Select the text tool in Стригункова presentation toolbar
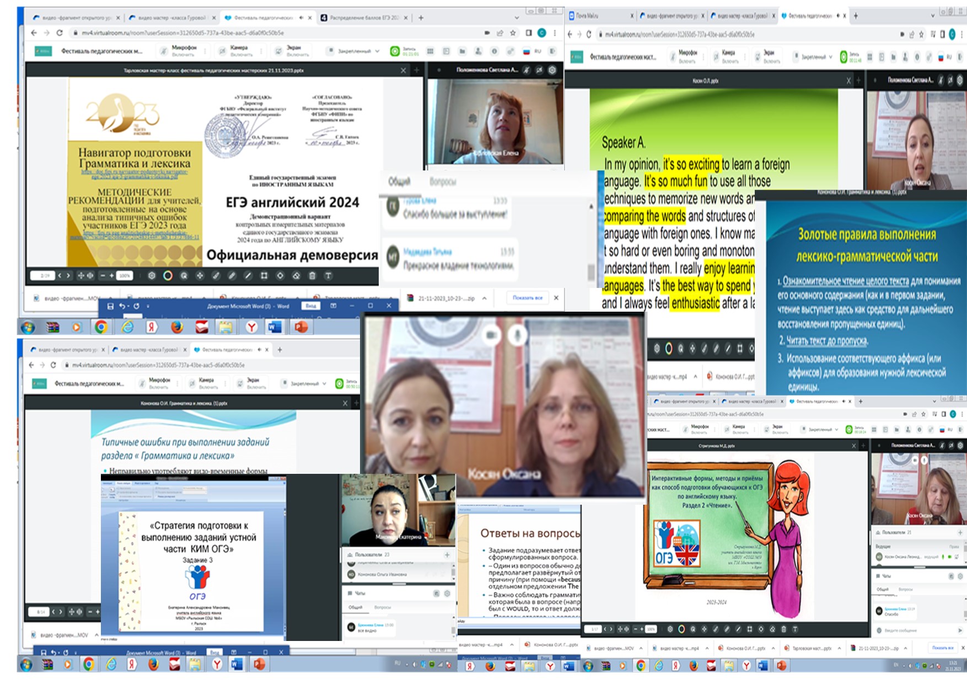 click(795, 629)
